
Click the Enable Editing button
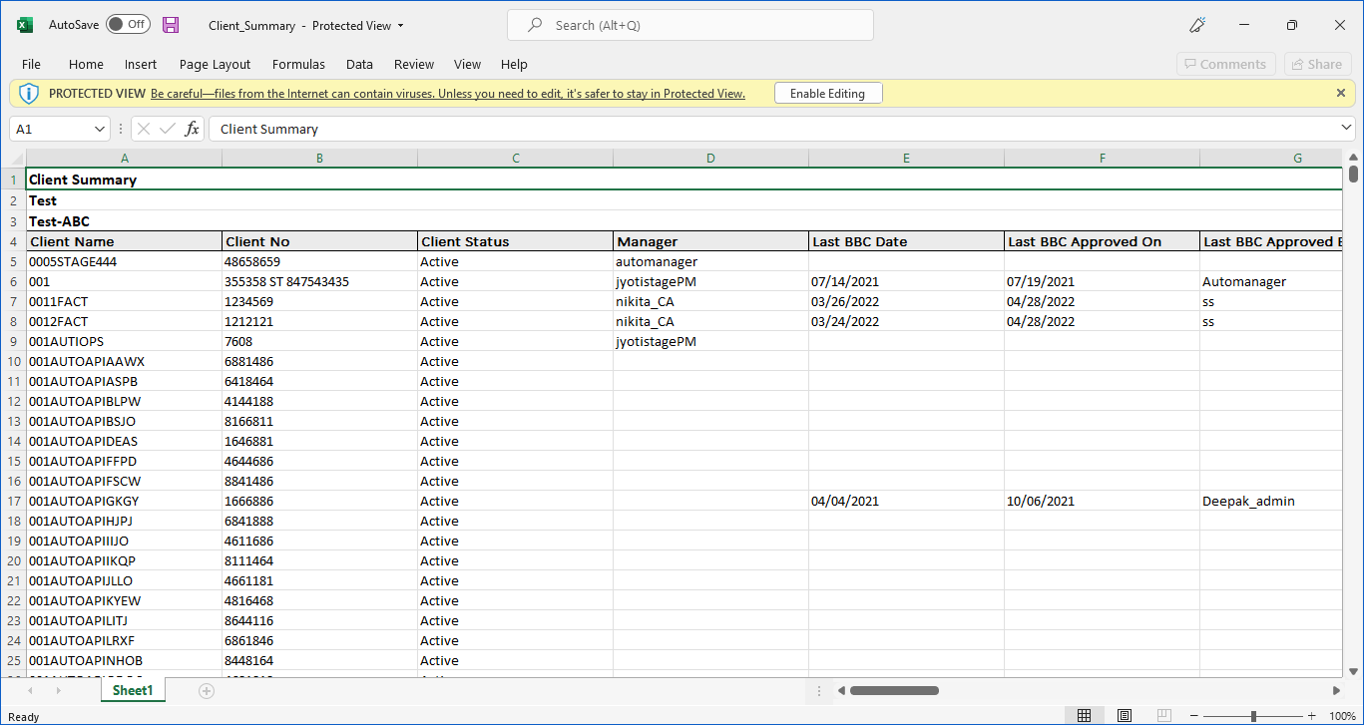(827, 93)
